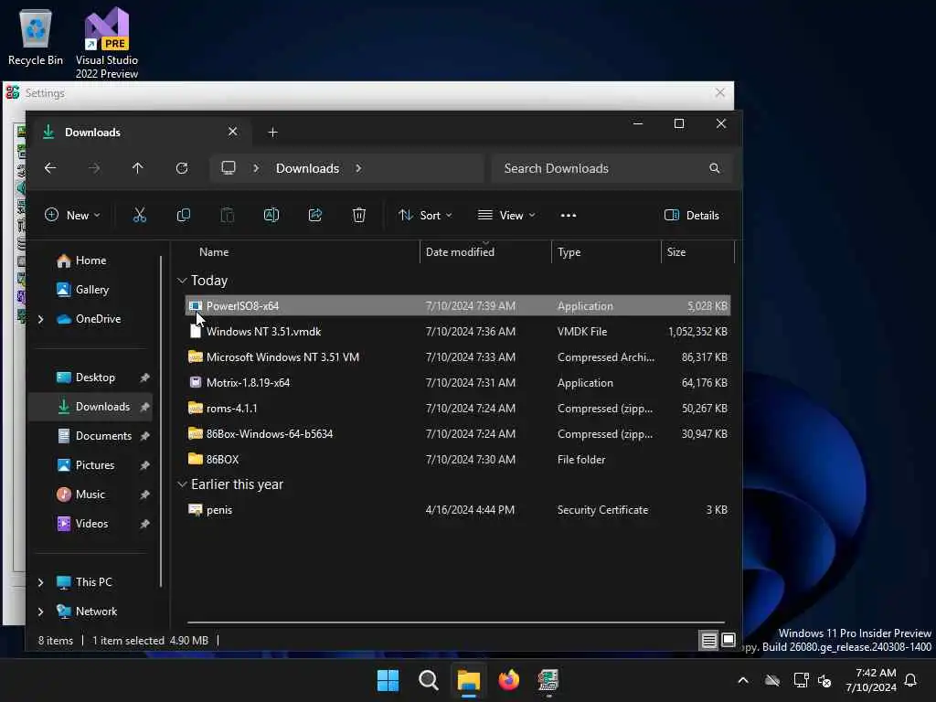This screenshot has width=936, height=702.
Task: Open Desktop in quick access
Action: [x=95, y=378]
